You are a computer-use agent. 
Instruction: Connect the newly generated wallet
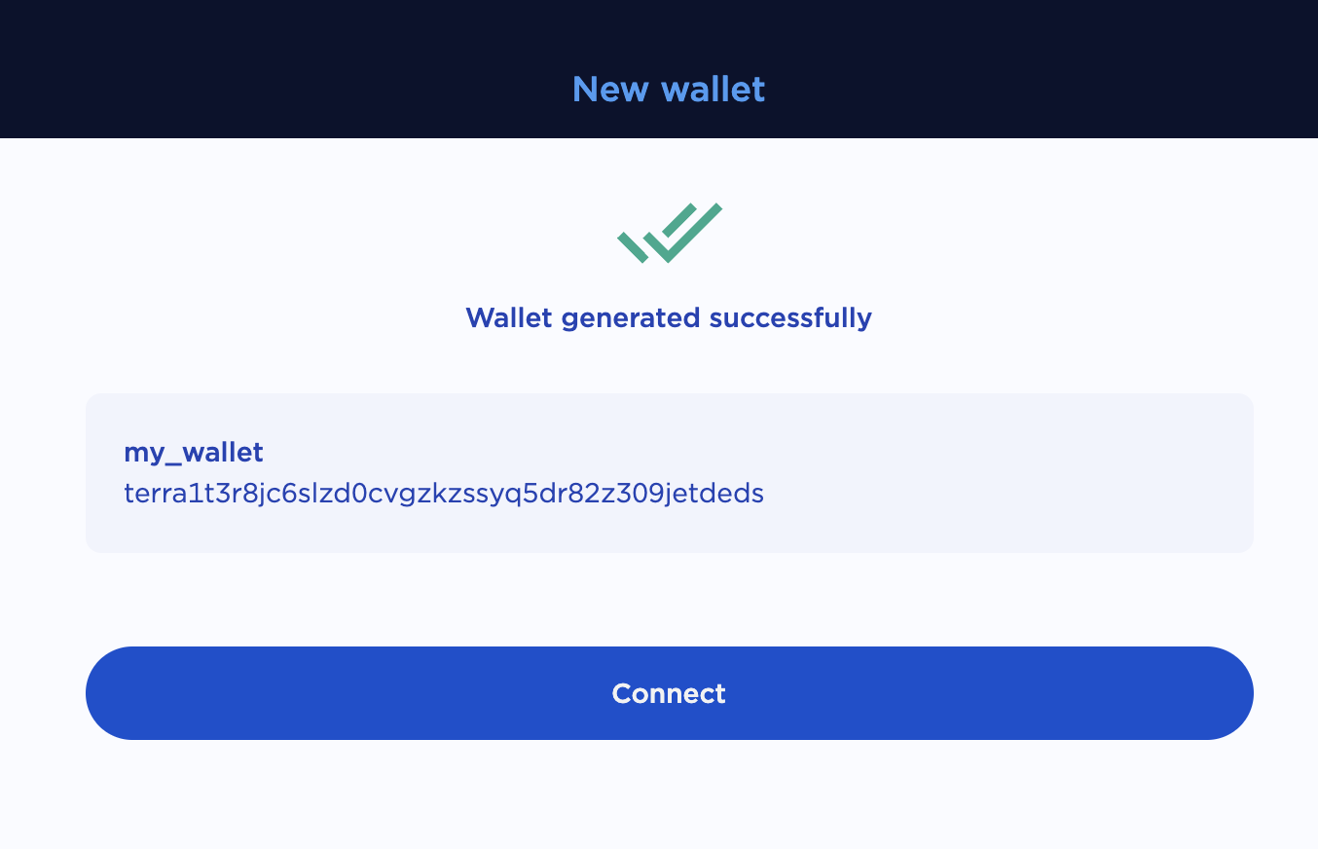coord(669,693)
